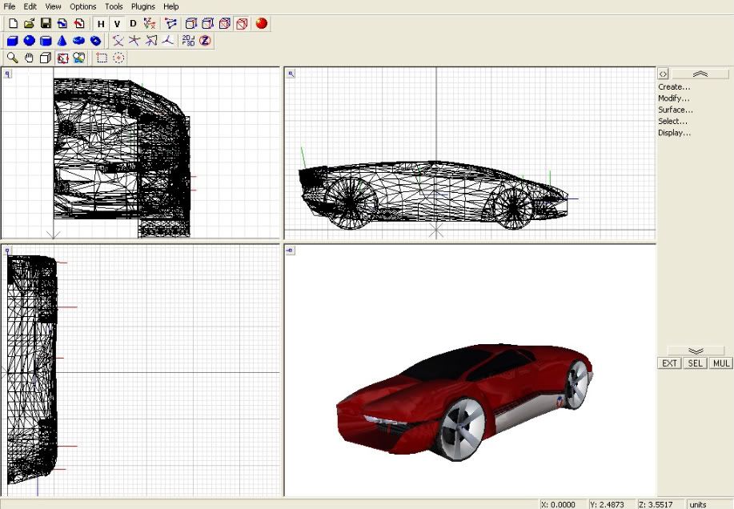
Task: Open the Tools menu
Action: tap(114, 6)
